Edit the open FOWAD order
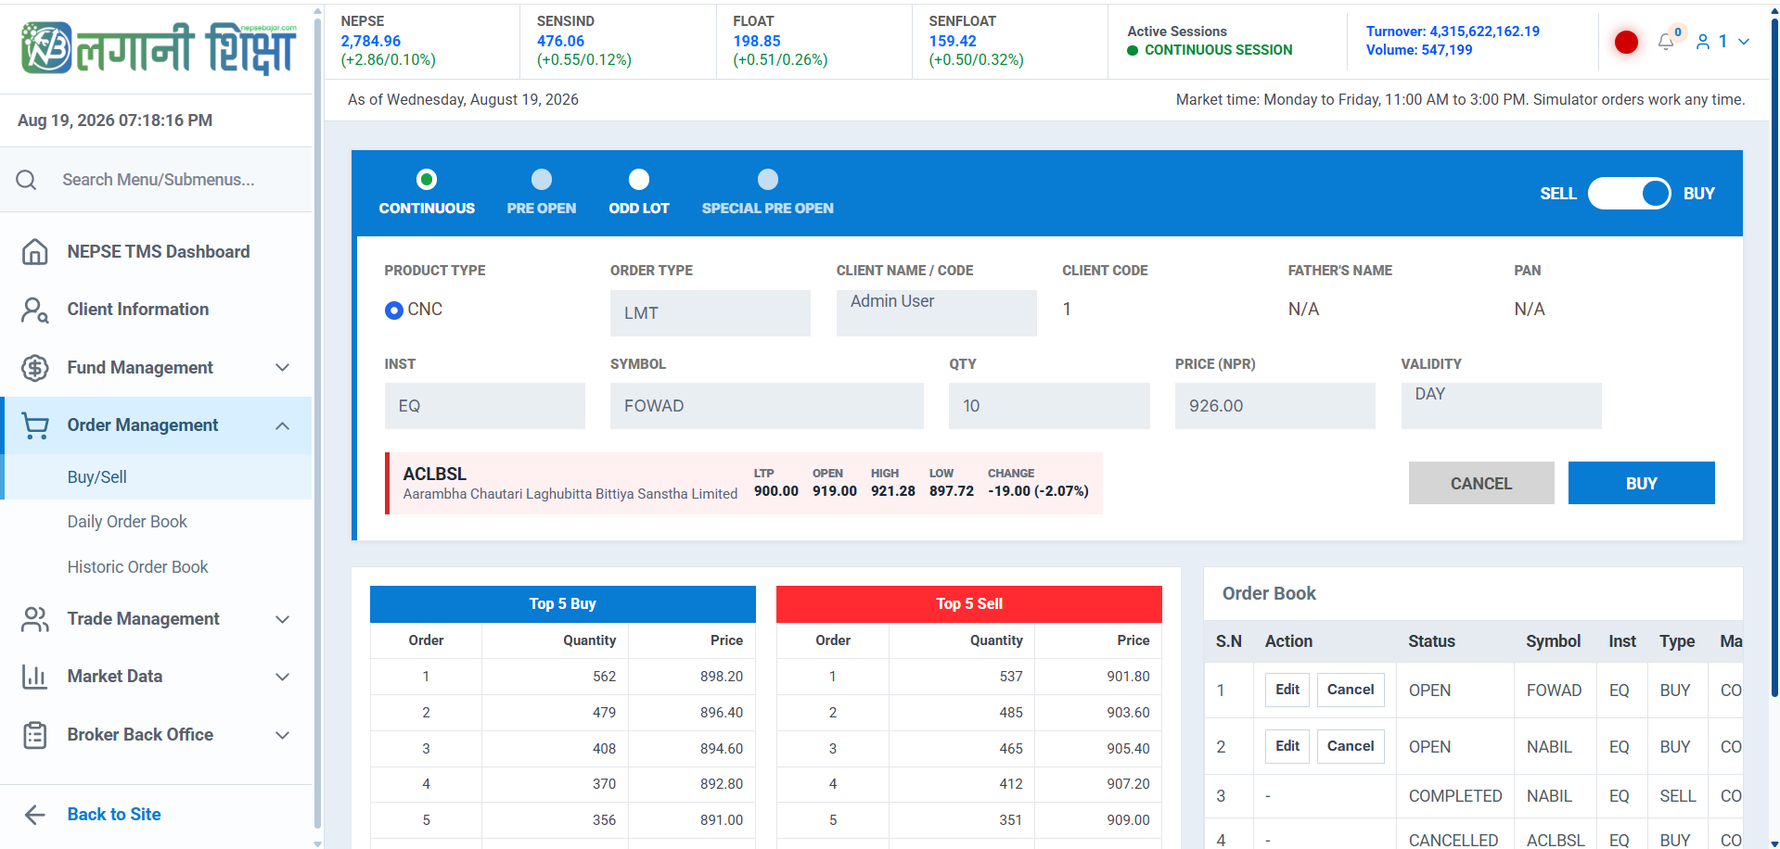The width and height of the screenshot is (1780, 849). point(1287,690)
